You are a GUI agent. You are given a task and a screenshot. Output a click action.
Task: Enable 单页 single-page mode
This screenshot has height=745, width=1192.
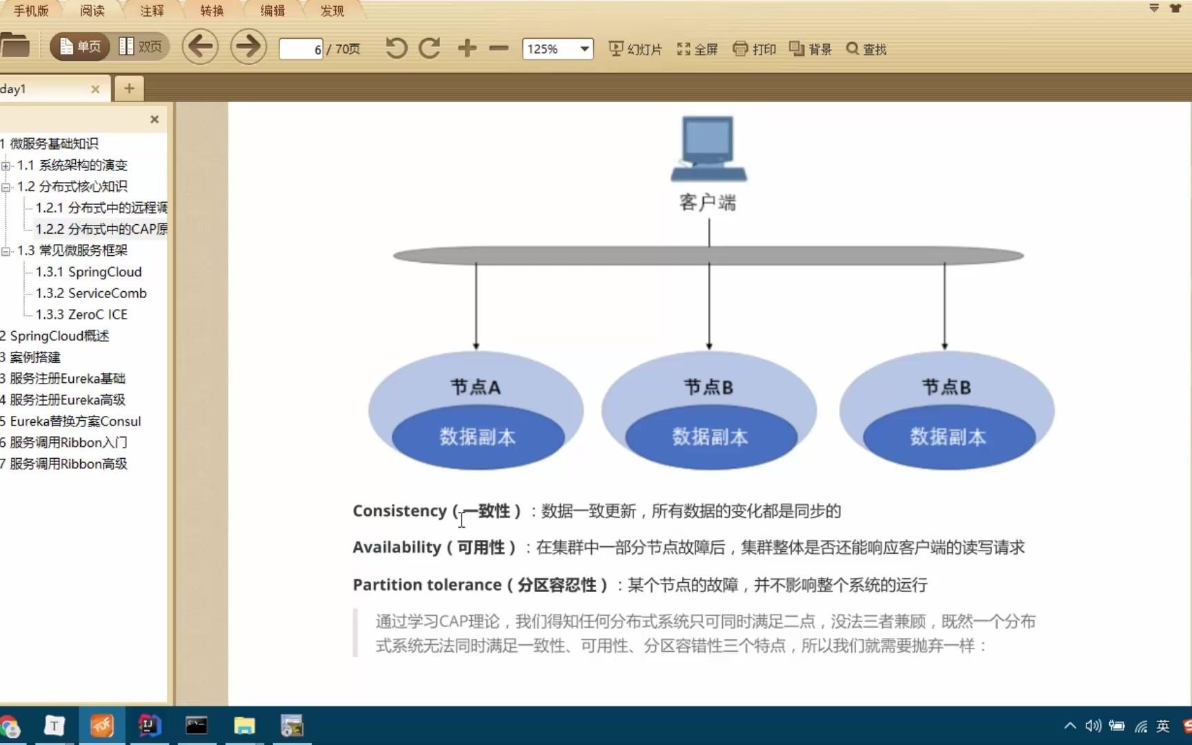(x=79, y=46)
